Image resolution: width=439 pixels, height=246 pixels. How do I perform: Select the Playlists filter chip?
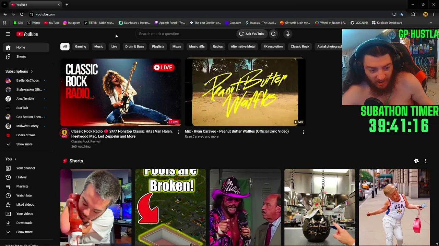tap(158, 46)
